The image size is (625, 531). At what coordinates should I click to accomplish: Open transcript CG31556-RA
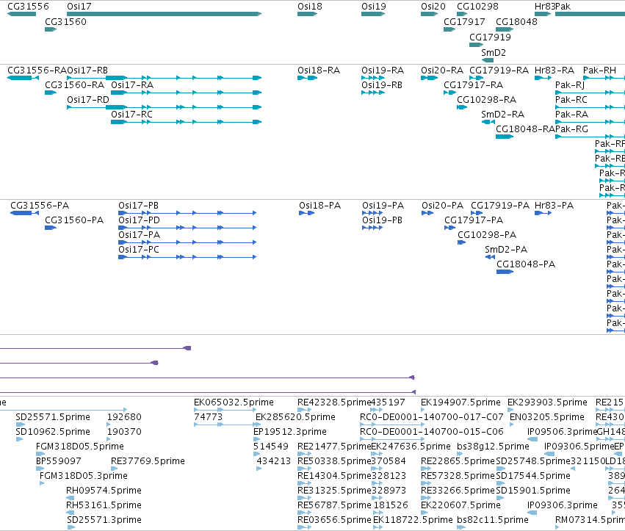(37, 71)
